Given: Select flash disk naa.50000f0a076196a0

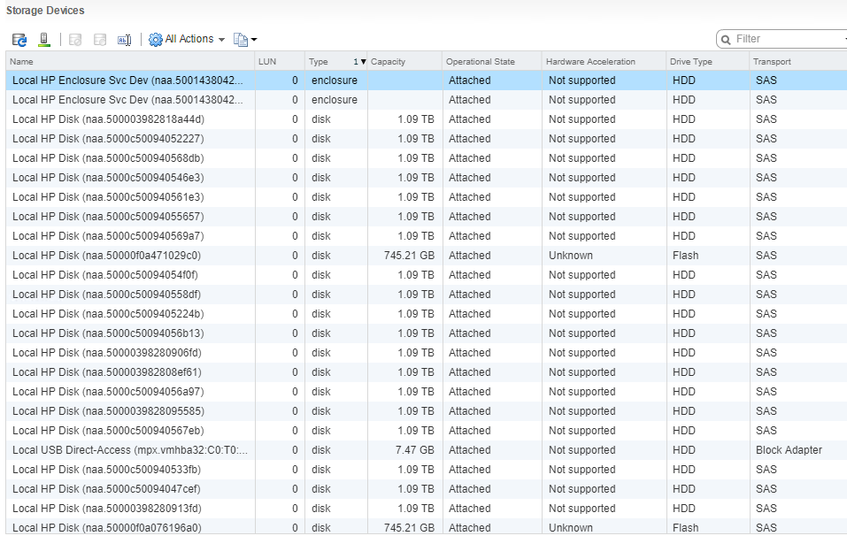Looking at the screenshot, I should pos(427,527).
